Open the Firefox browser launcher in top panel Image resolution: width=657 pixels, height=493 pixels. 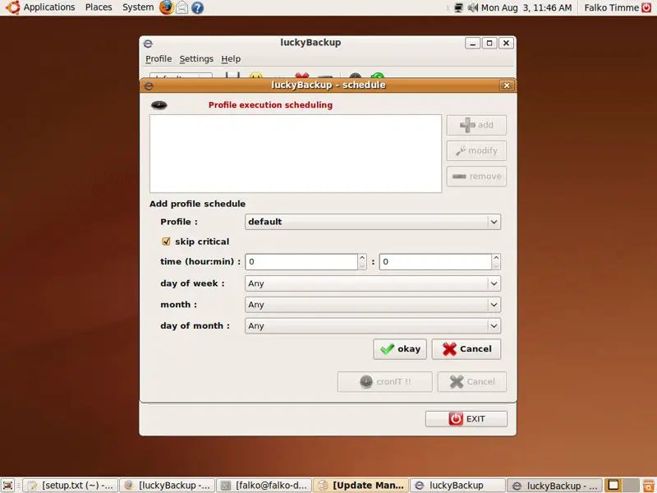167,7
